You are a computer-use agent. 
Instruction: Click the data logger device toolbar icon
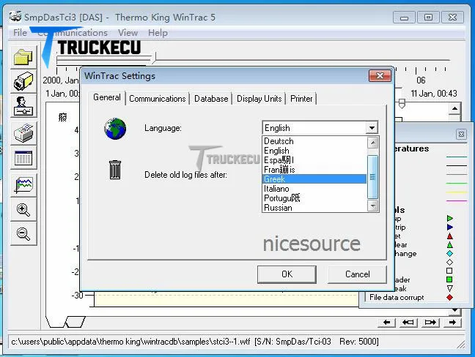point(23,81)
